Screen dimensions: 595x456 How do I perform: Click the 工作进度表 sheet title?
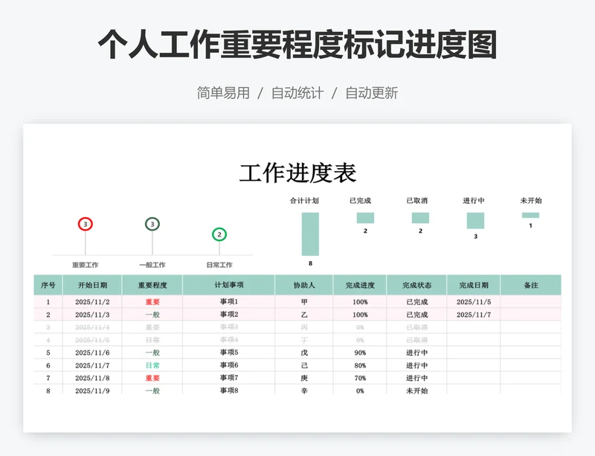pos(298,173)
